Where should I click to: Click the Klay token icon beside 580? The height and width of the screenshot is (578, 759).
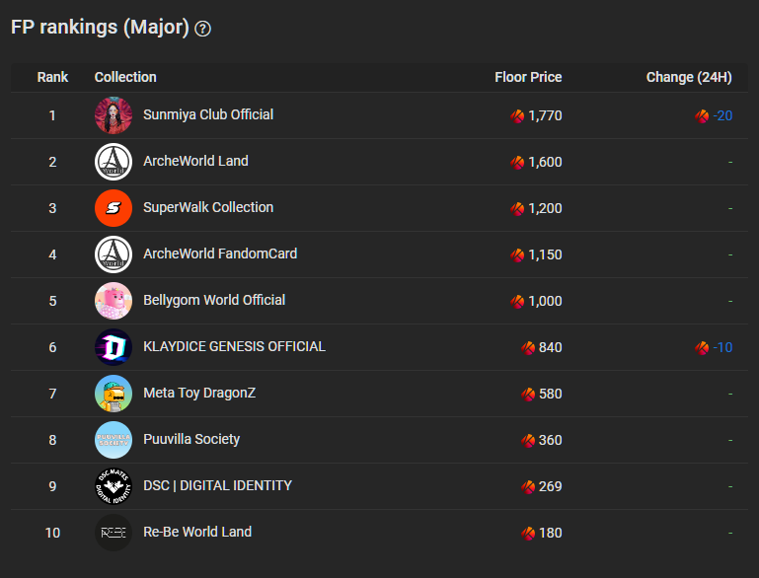click(528, 395)
